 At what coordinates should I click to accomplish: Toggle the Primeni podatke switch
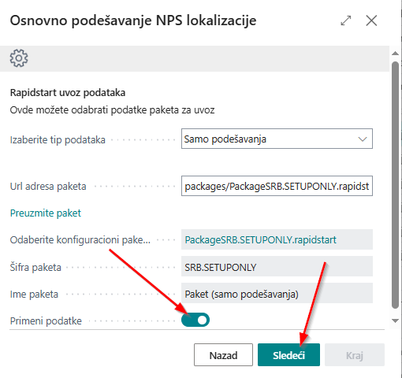[x=195, y=320]
